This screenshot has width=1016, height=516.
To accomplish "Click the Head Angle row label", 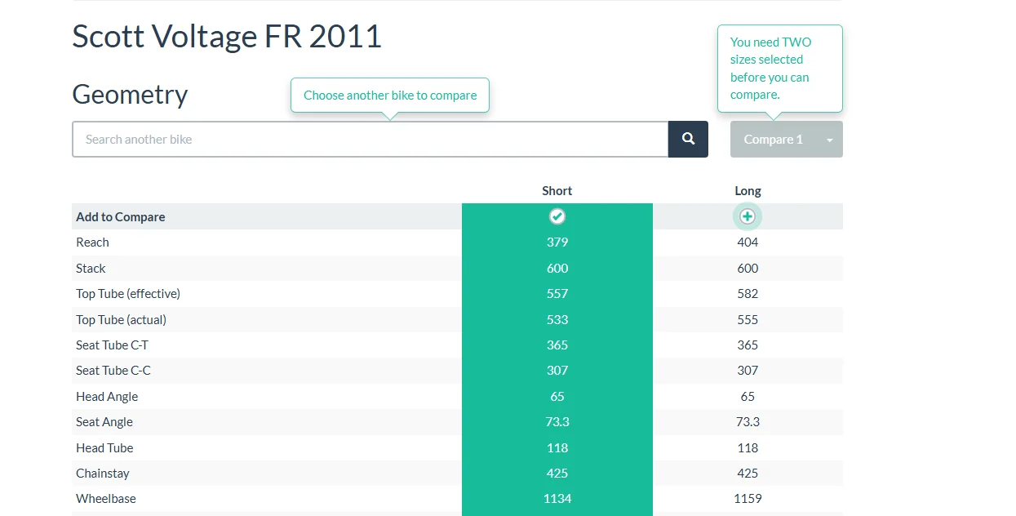I will (x=107, y=397).
